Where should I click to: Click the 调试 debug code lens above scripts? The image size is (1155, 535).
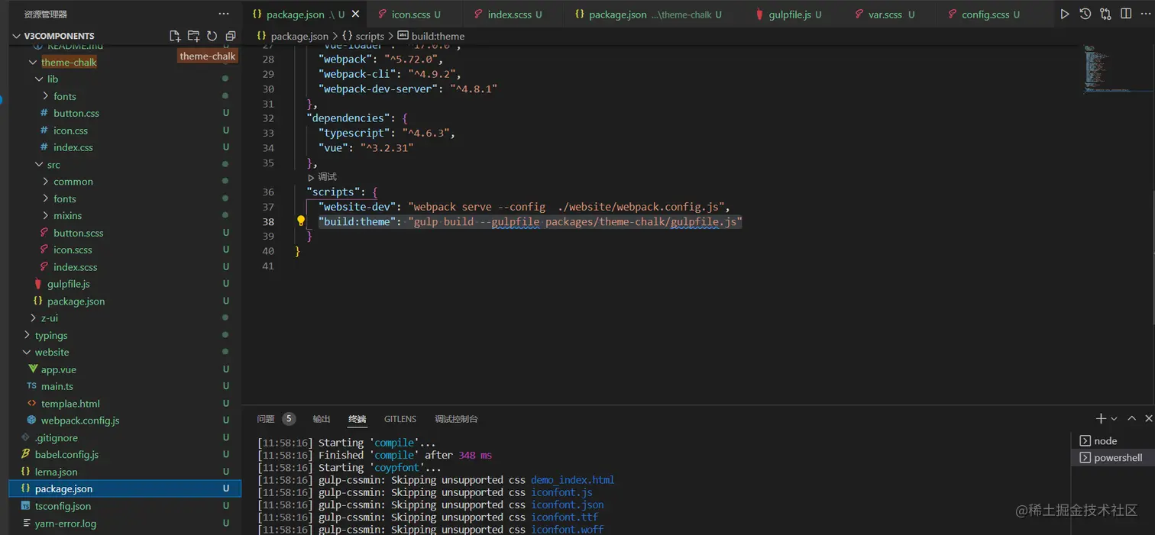tap(327, 177)
